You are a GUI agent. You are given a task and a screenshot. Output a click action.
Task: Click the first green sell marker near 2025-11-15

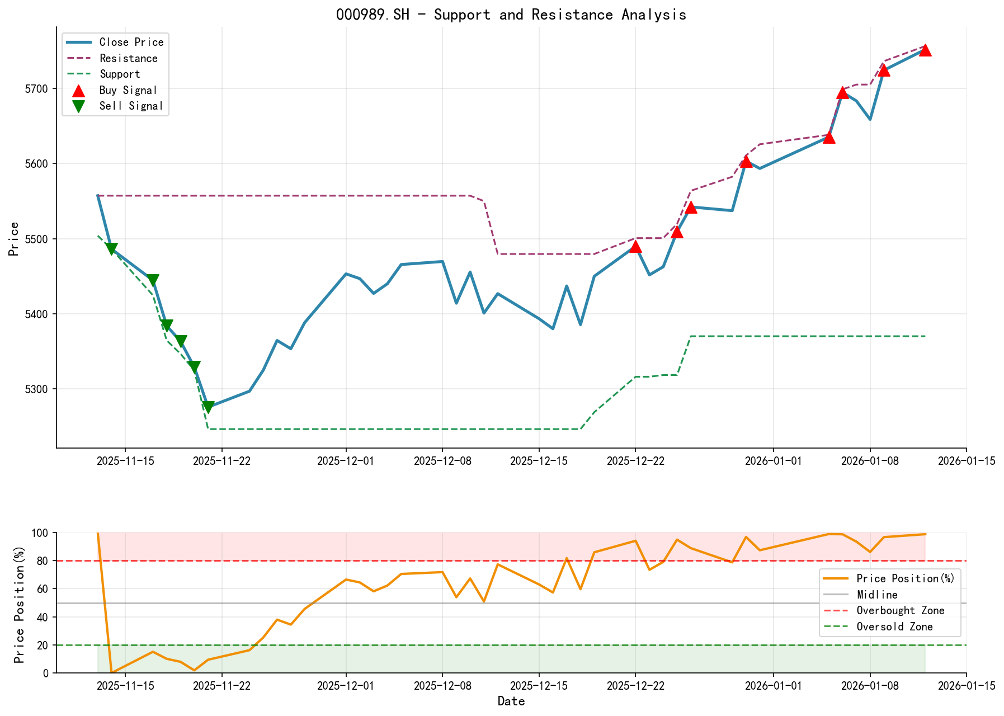click(112, 247)
